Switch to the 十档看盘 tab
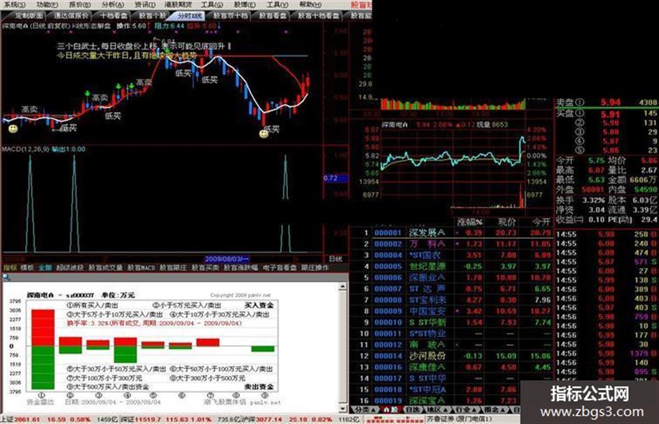The width and height of the screenshot is (659, 424). pos(114,16)
